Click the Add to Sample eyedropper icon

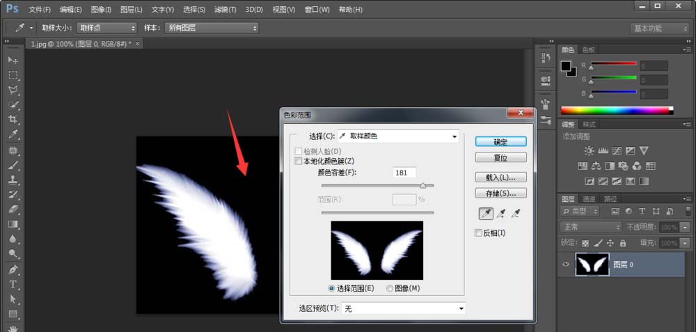click(501, 213)
